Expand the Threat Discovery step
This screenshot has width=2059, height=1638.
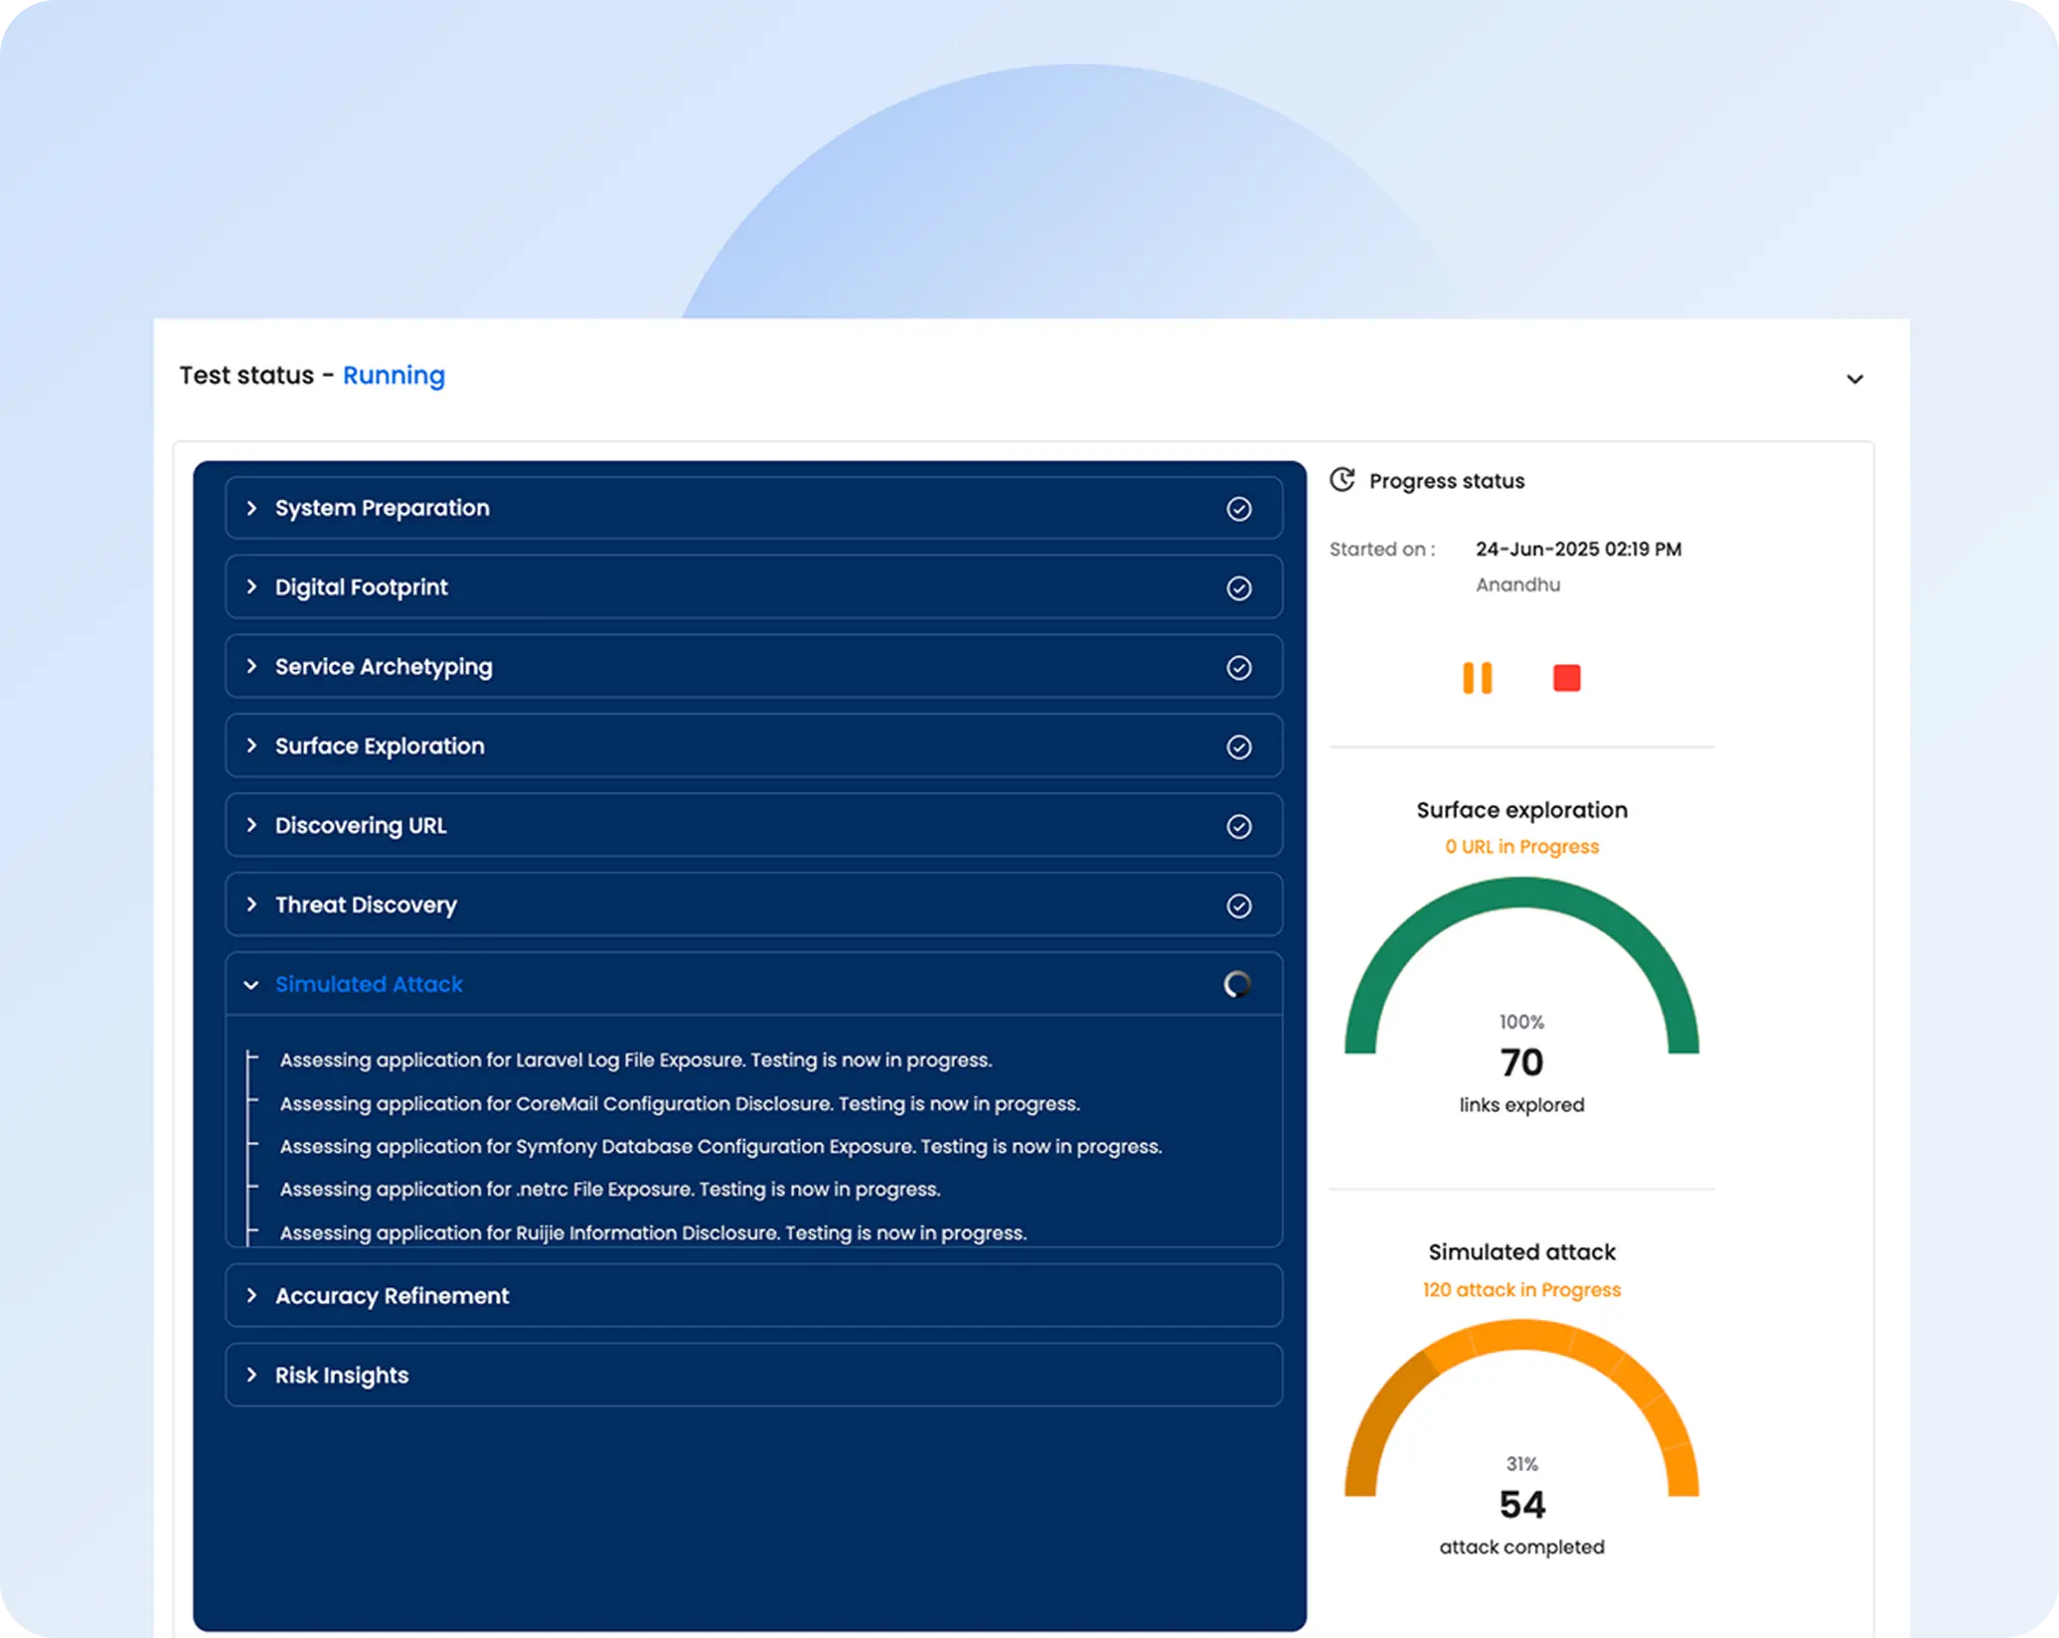[251, 904]
